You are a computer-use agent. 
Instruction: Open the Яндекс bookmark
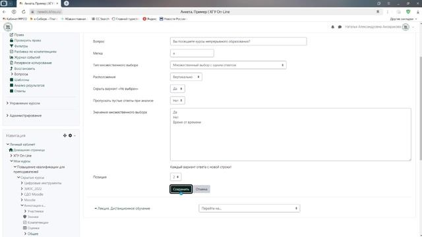150,19
